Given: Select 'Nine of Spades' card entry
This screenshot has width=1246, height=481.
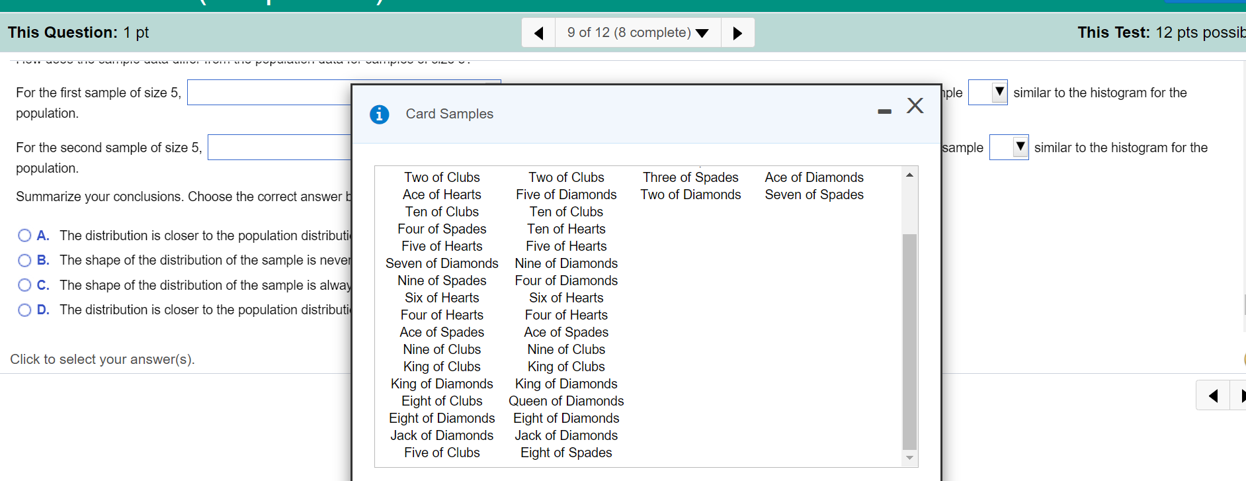Looking at the screenshot, I should point(442,281).
